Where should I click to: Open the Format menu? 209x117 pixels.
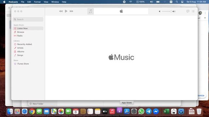click(37, 2)
